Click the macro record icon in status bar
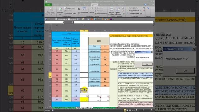Screen dimensions: 199x112 (x=53, y=110)
